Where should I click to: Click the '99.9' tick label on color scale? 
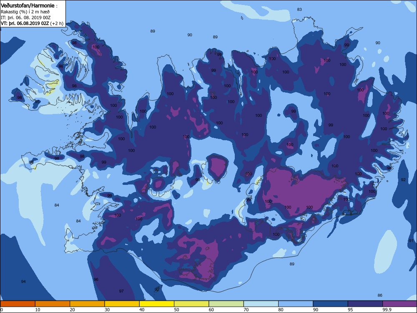click(387, 310)
